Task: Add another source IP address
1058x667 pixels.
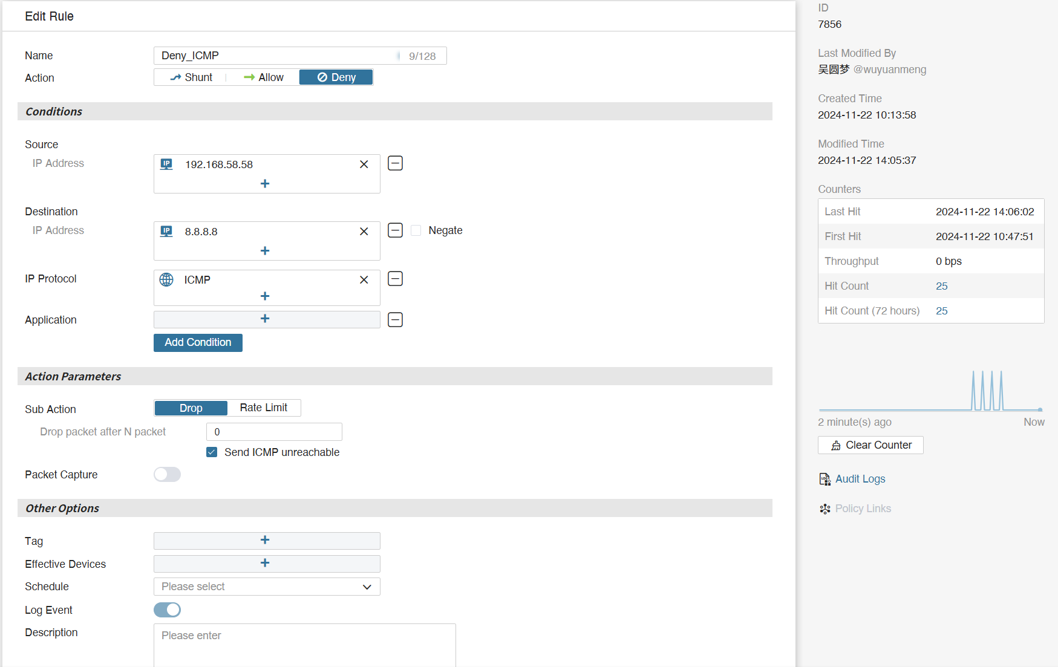Action: 265,184
